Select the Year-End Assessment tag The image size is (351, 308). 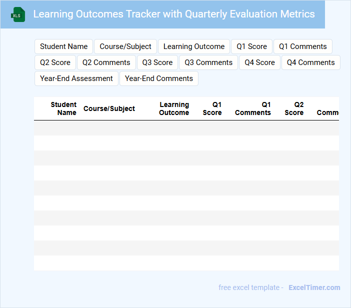coord(76,78)
